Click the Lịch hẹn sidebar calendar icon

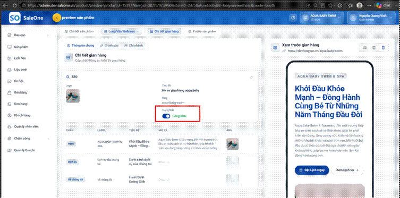coord(10,58)
